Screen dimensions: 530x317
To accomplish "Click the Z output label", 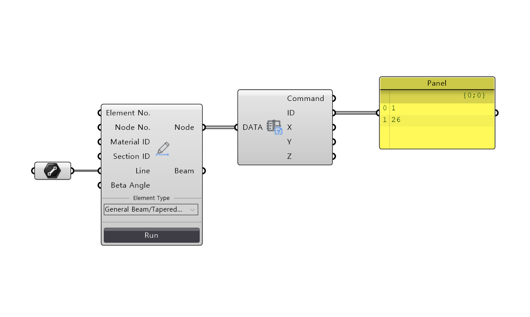I will (289, 156).
